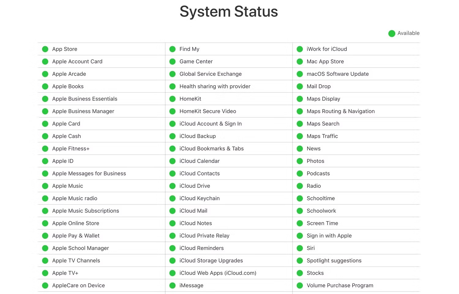Select the Apple ID service entry
The image size is (459, 294).
tap(63, 161)
